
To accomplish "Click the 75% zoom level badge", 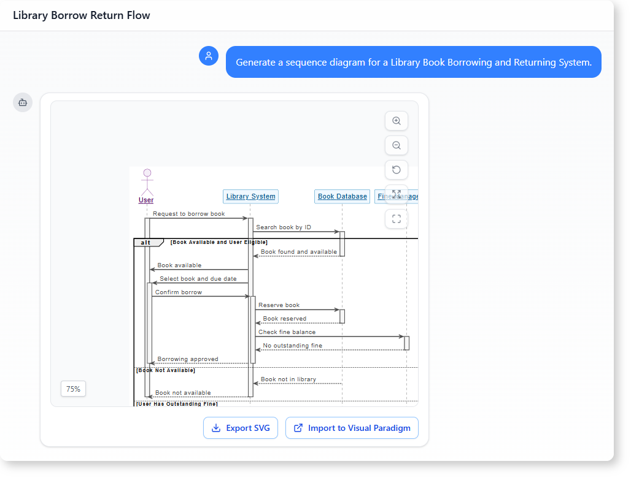I will coord(73,389).
